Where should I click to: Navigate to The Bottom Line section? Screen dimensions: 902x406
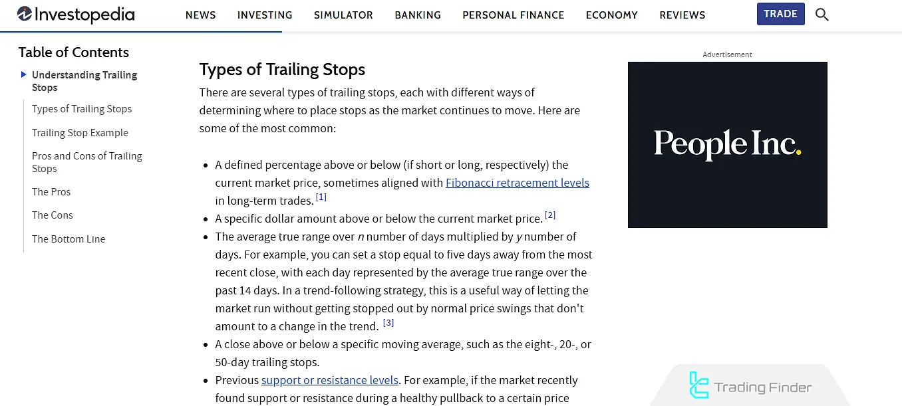(x=69, y=239)
